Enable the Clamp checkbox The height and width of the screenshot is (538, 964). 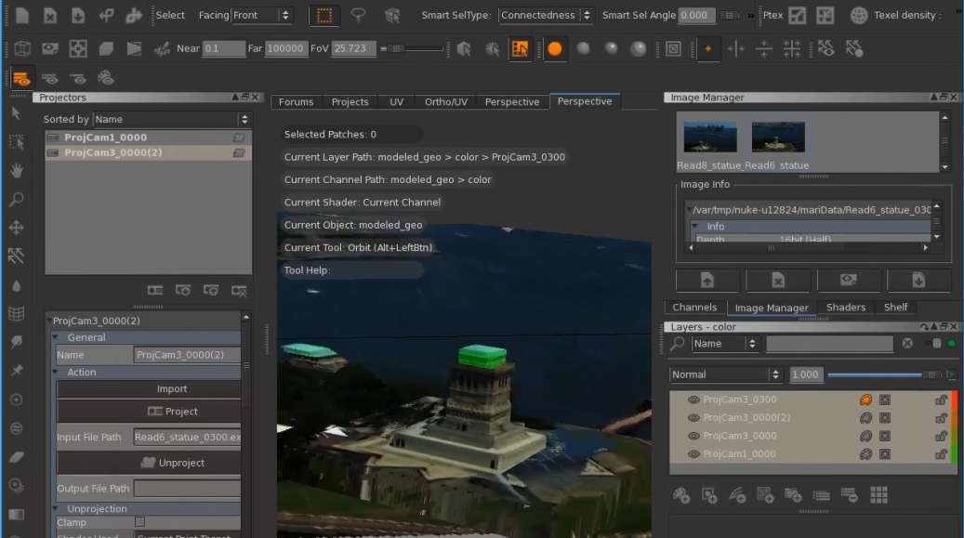pyautogui.click(x=140, y=522)
